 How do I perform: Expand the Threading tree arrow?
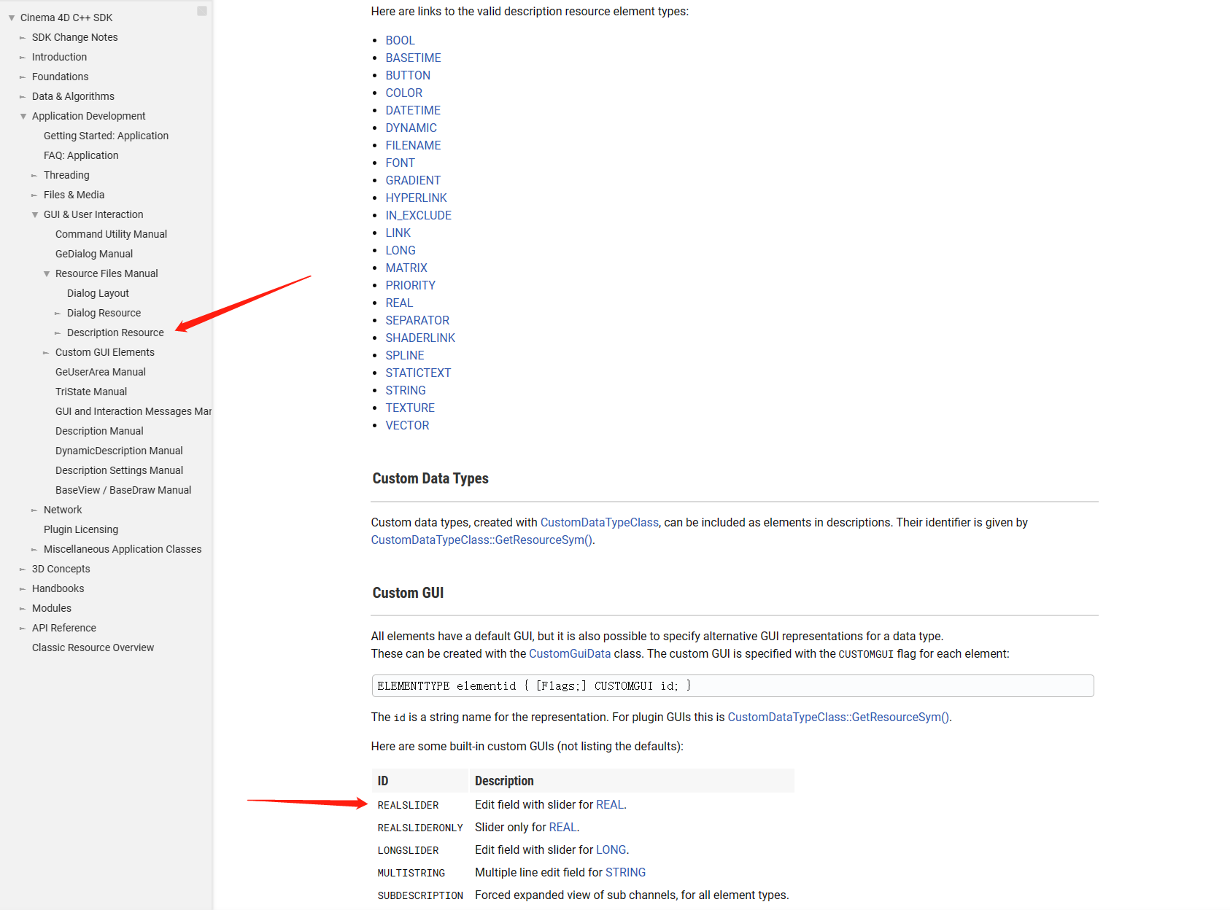click(x=34, y=175)
